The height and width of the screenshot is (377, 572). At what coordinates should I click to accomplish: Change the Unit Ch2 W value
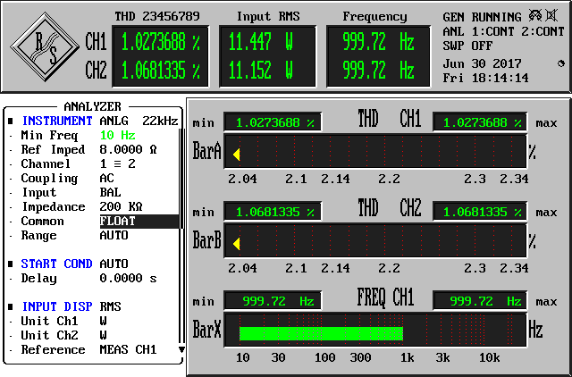(x=104, y=335)
